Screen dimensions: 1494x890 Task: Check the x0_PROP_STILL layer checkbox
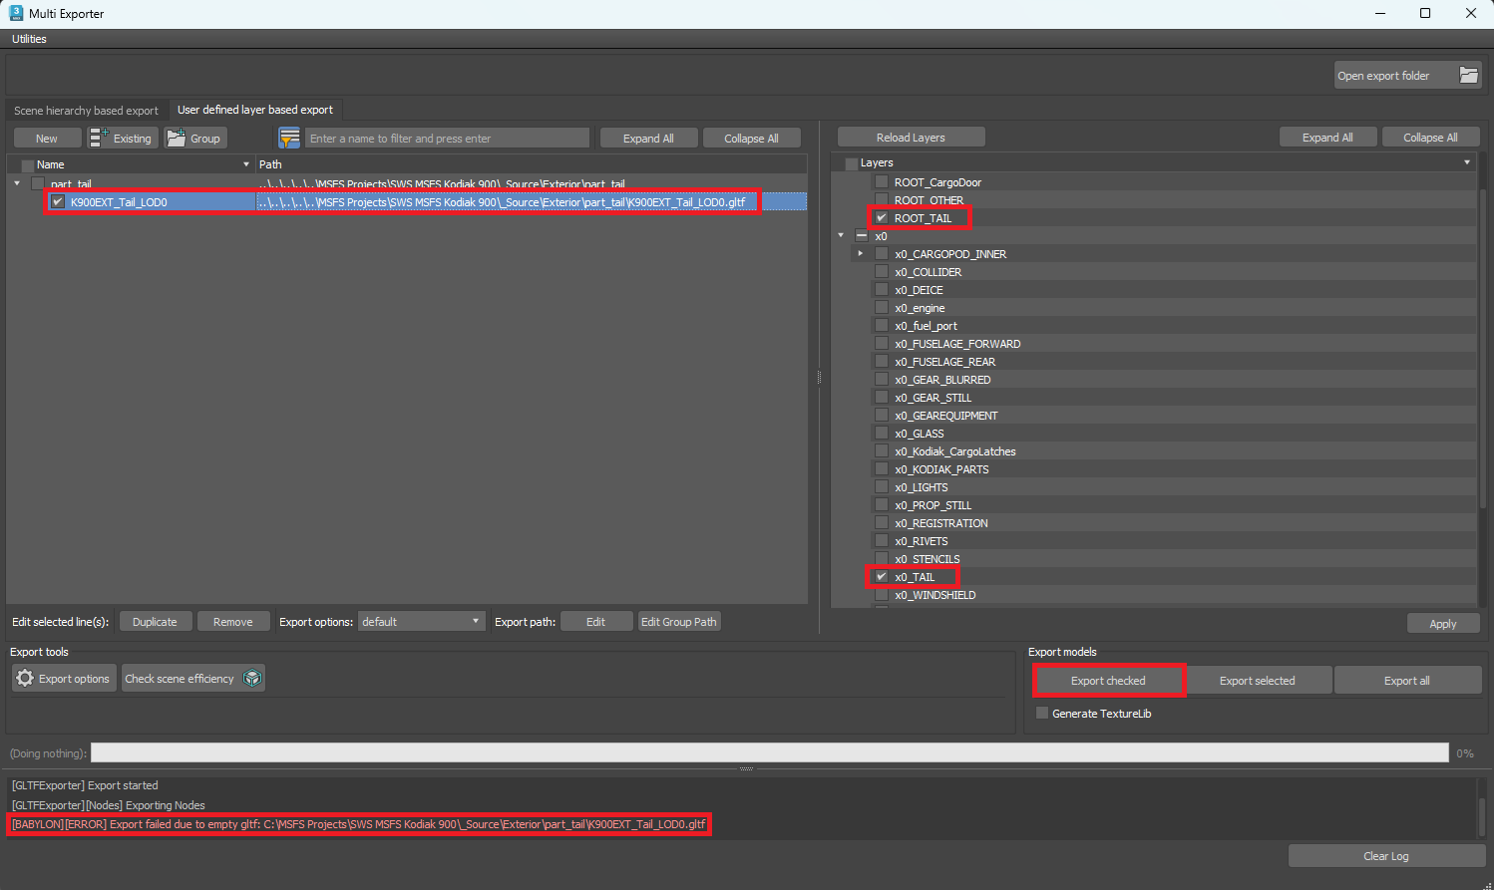(882, 504)
